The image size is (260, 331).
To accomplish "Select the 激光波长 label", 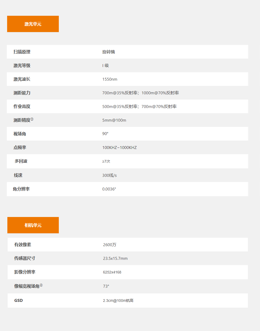I will tap(22, 79).
